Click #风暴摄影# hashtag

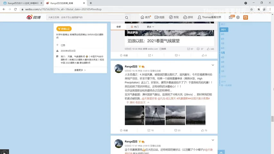click(x=182, y=98)
